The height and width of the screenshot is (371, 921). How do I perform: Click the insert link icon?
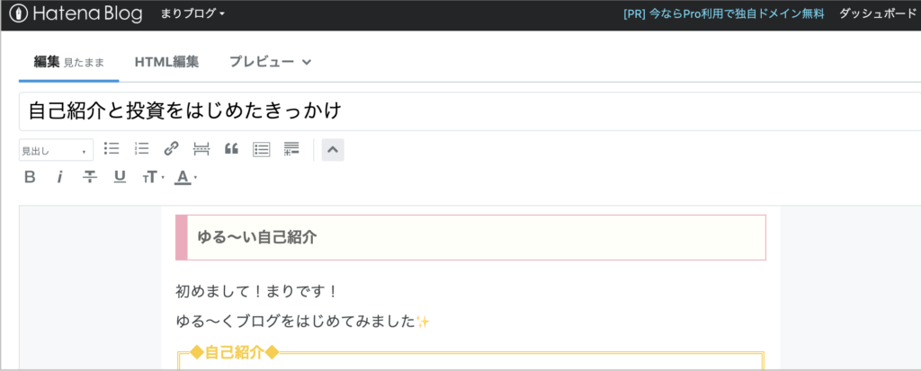click(171, 149)
